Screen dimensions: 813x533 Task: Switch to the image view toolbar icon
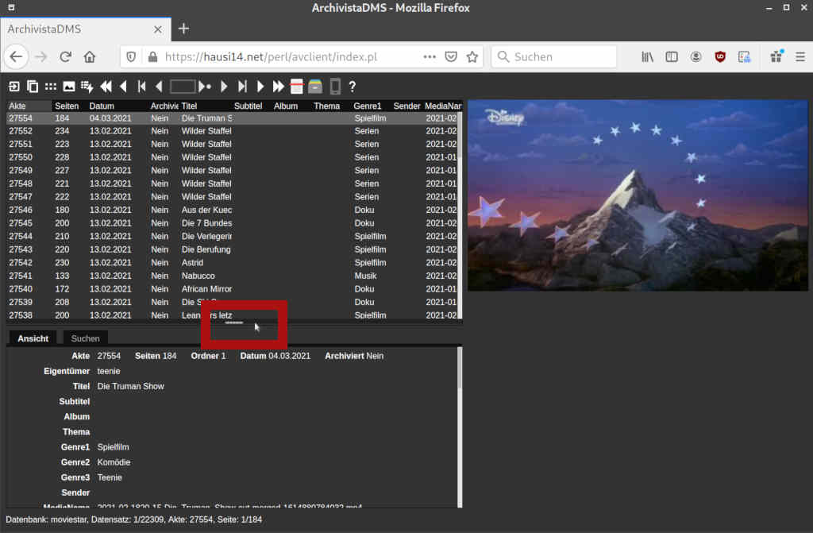68,87
